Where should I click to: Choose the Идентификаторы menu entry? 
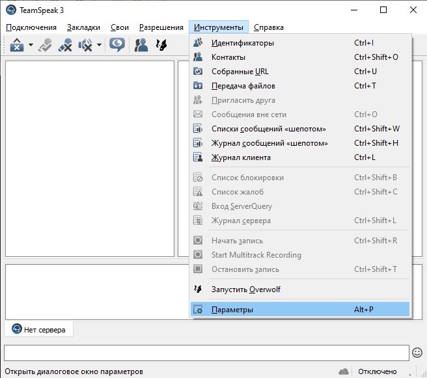pos(300,43)
